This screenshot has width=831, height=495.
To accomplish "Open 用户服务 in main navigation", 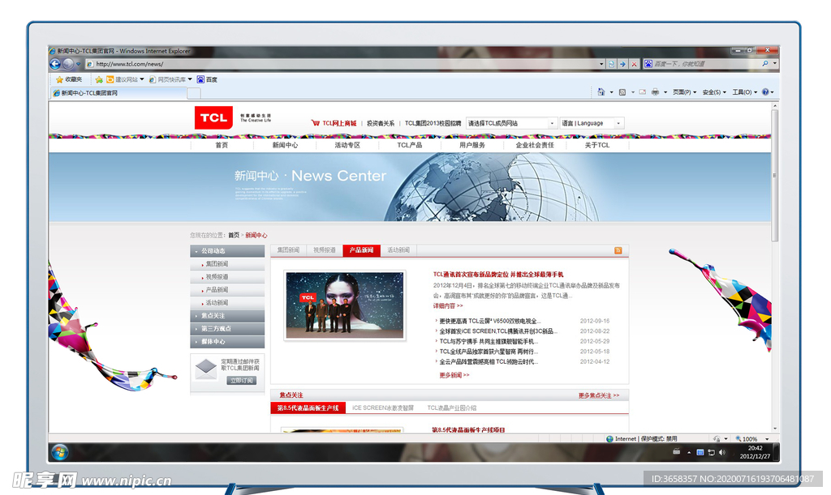I will 472,145.
